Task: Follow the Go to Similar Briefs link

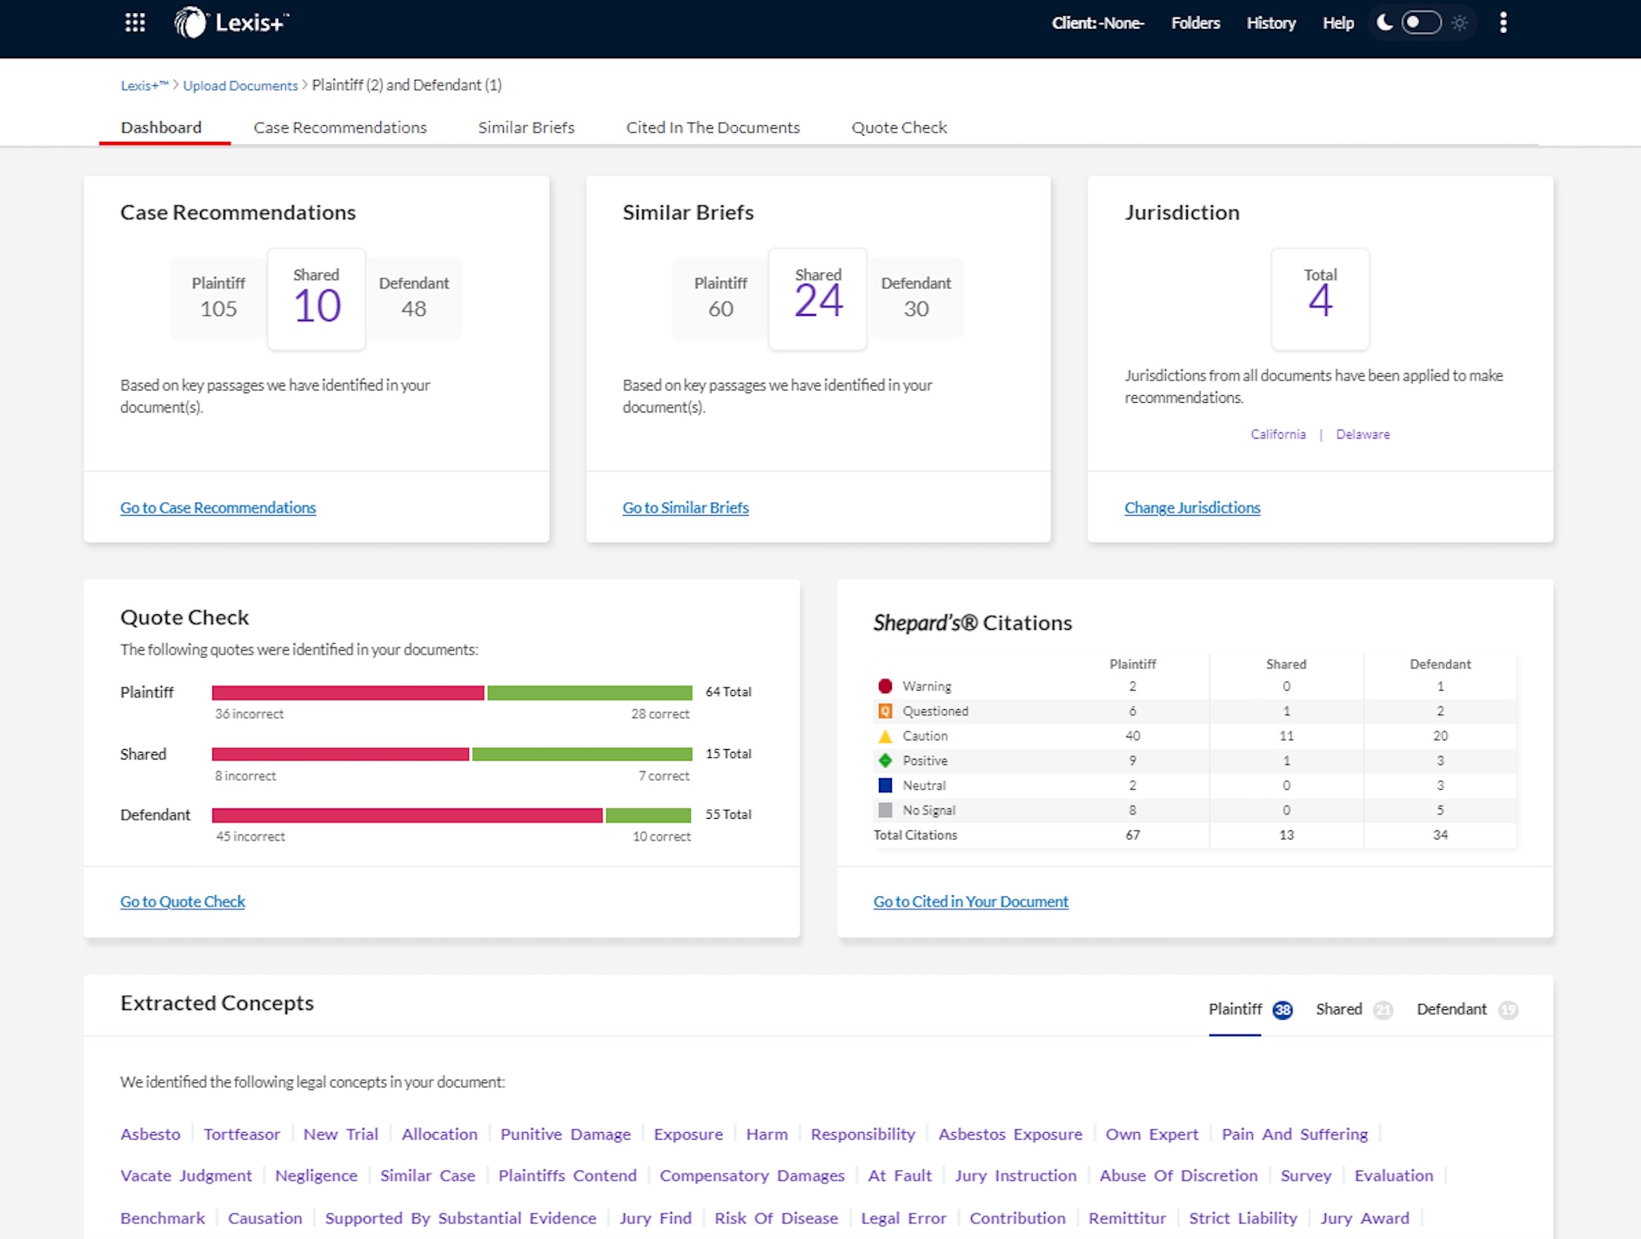Action: pos(685,508)
